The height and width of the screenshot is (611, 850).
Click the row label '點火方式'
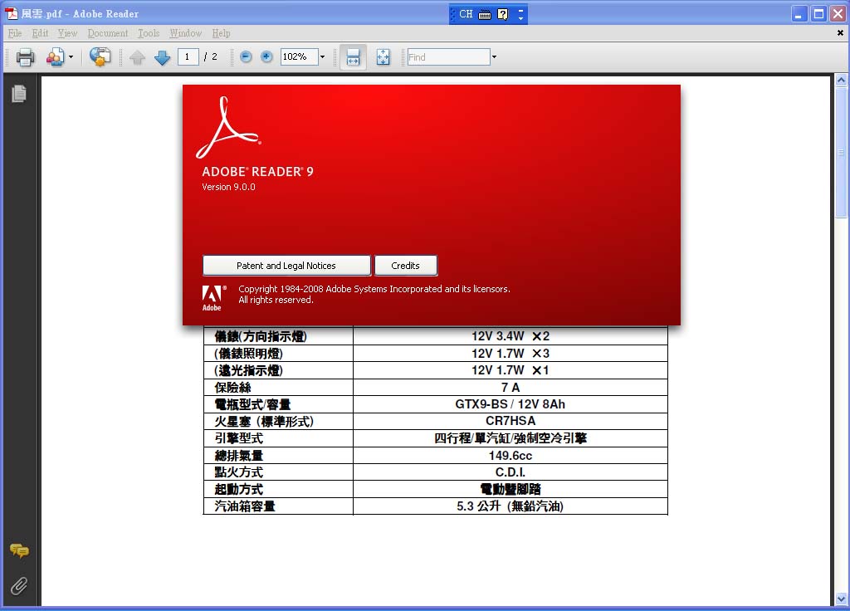point(238,472)
